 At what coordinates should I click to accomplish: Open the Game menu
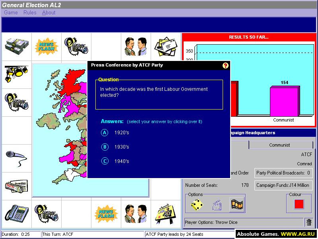pos(11,13)
